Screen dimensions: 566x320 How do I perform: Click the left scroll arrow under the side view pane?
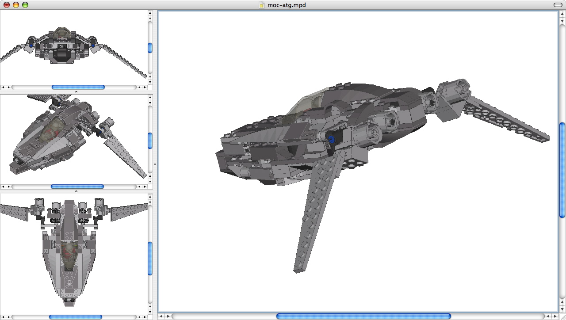[3, 187]
